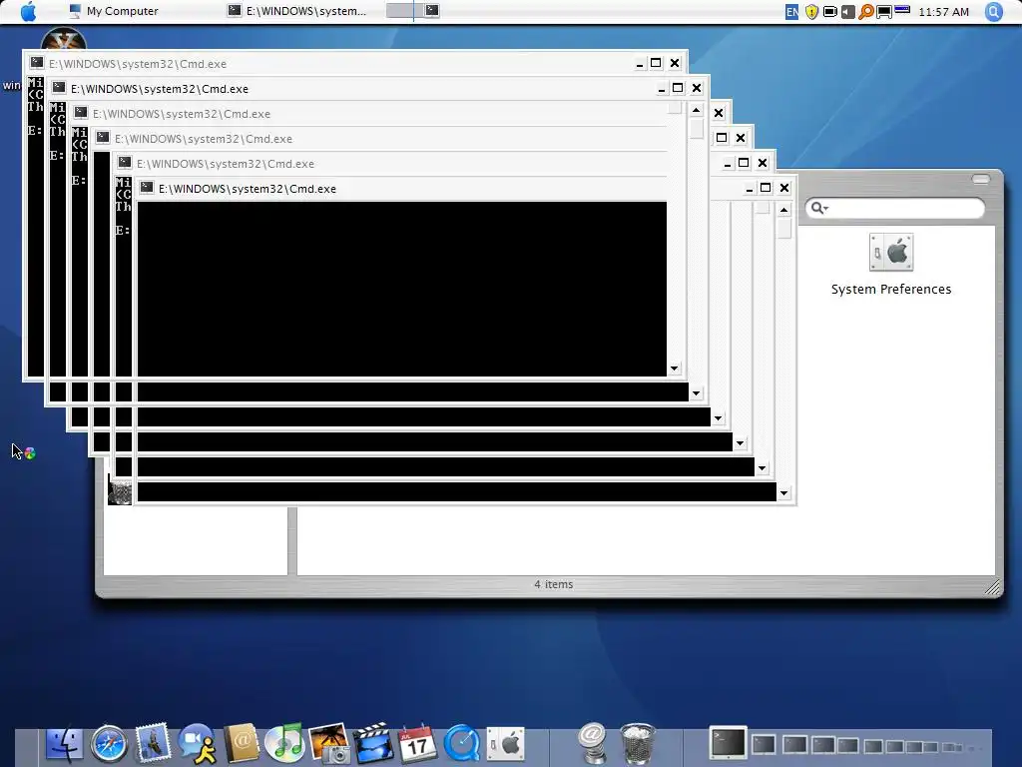Image resolution: width=1022 pixels, height=767 pixels.
Task: Open Address Book in the dock
Action: coord(242,743)
